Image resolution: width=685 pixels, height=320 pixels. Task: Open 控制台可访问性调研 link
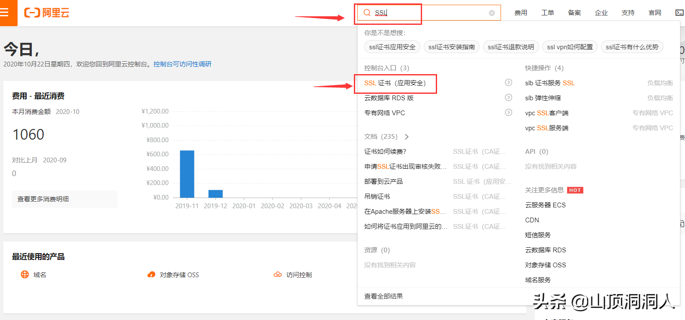point(182,64)
